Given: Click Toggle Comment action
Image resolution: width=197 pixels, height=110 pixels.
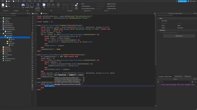Looking at the screenshot, I should click(111, 4).
